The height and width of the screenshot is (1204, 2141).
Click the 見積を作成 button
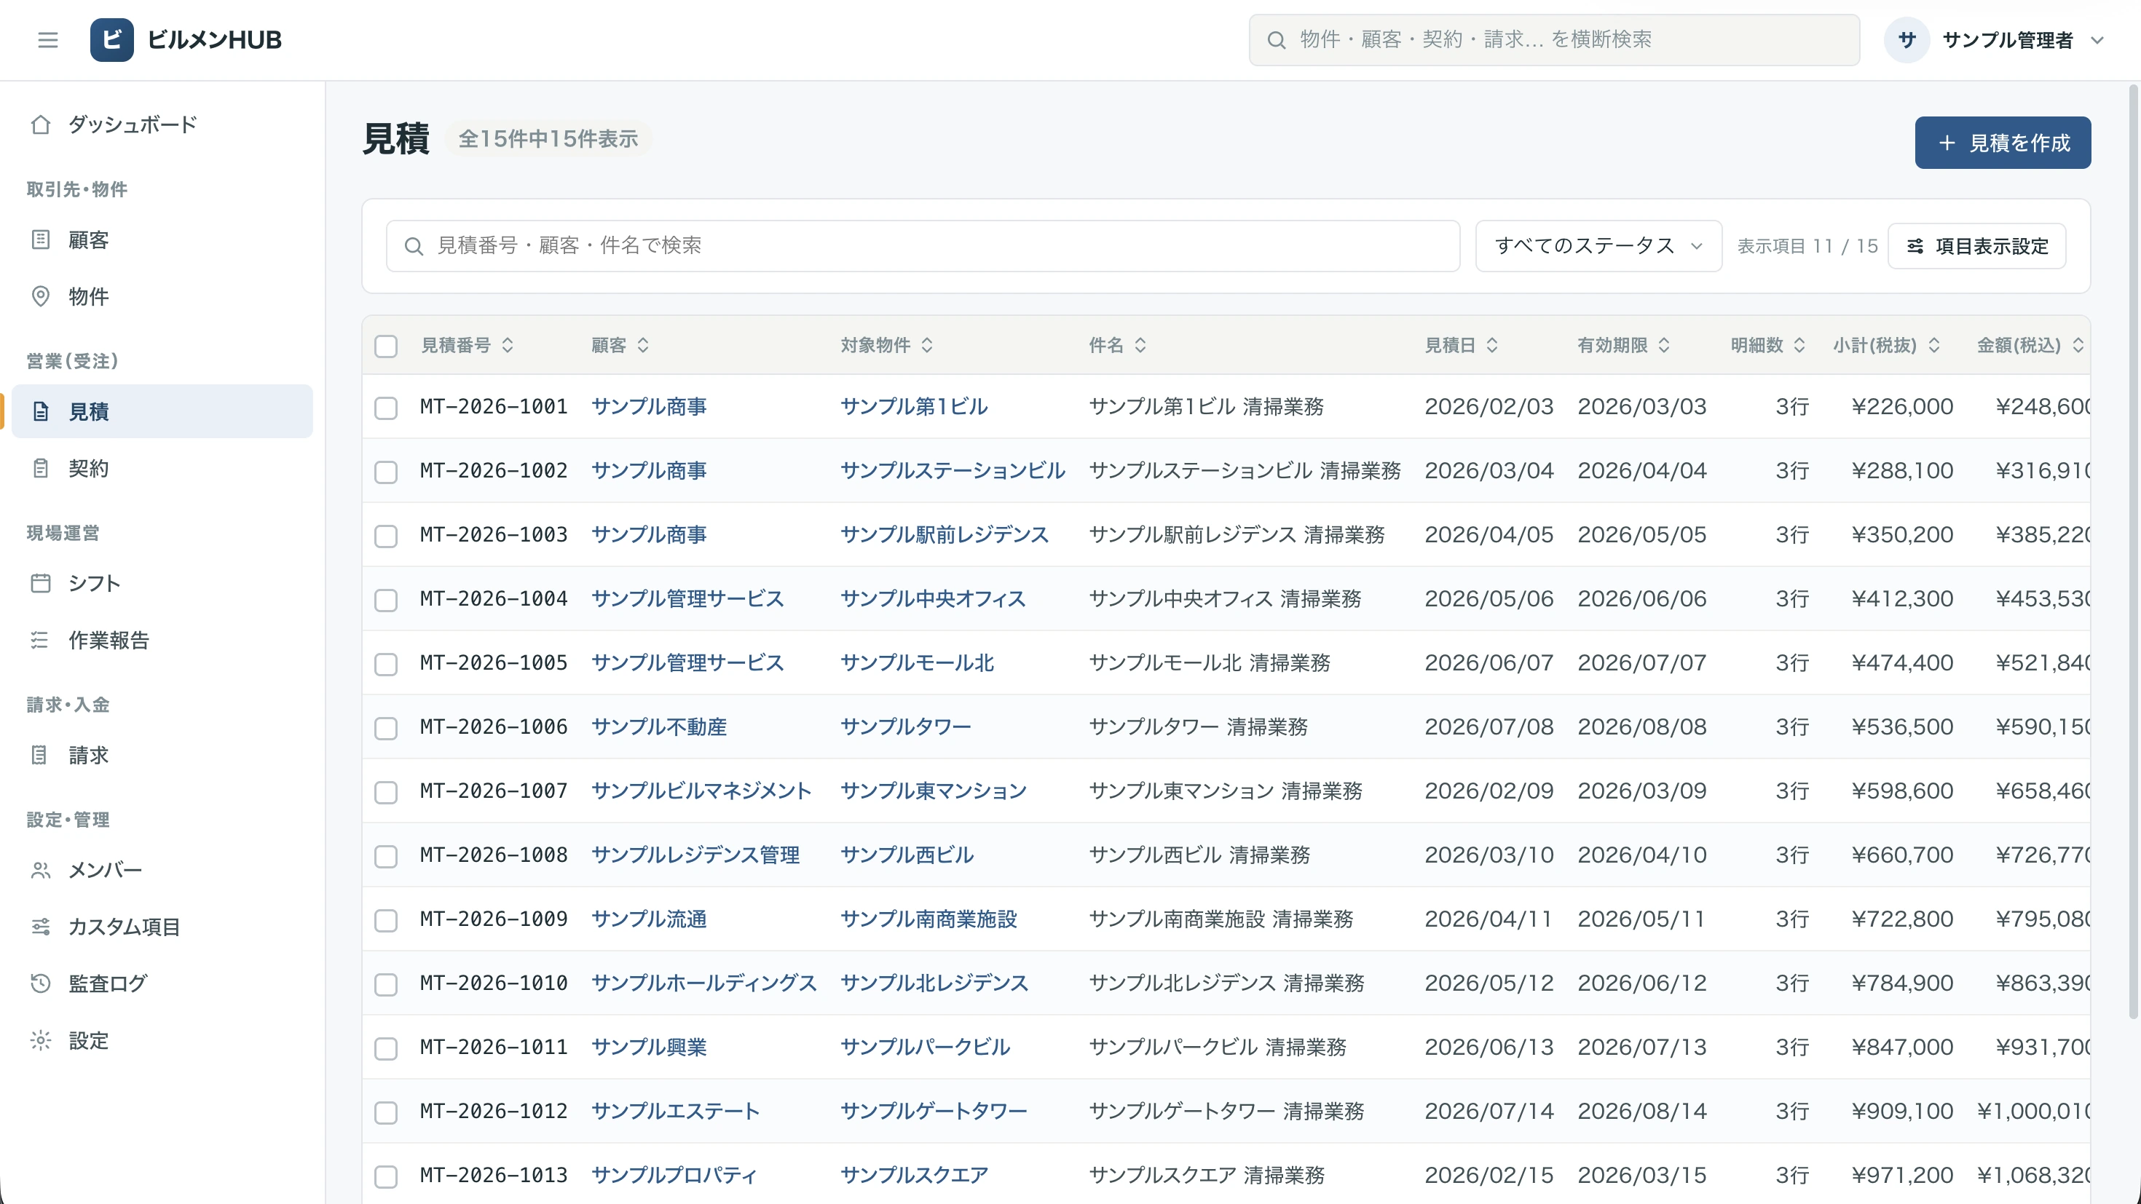point(2002,143)
